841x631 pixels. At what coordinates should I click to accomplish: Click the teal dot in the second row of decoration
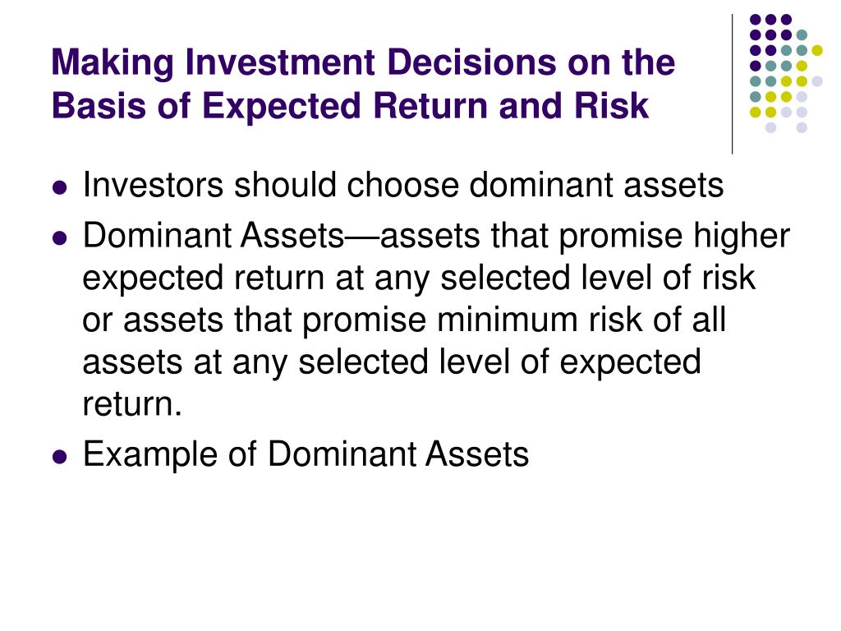click(802, 35)
